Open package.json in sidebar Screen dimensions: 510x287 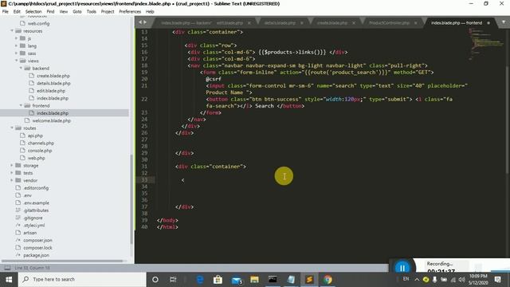36,255
